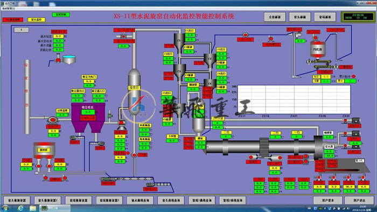Image resolution: width=377 pixels, height=212 pixels.
Task: Click the tall exhaust chimney on the left
Action: [27, 97]
